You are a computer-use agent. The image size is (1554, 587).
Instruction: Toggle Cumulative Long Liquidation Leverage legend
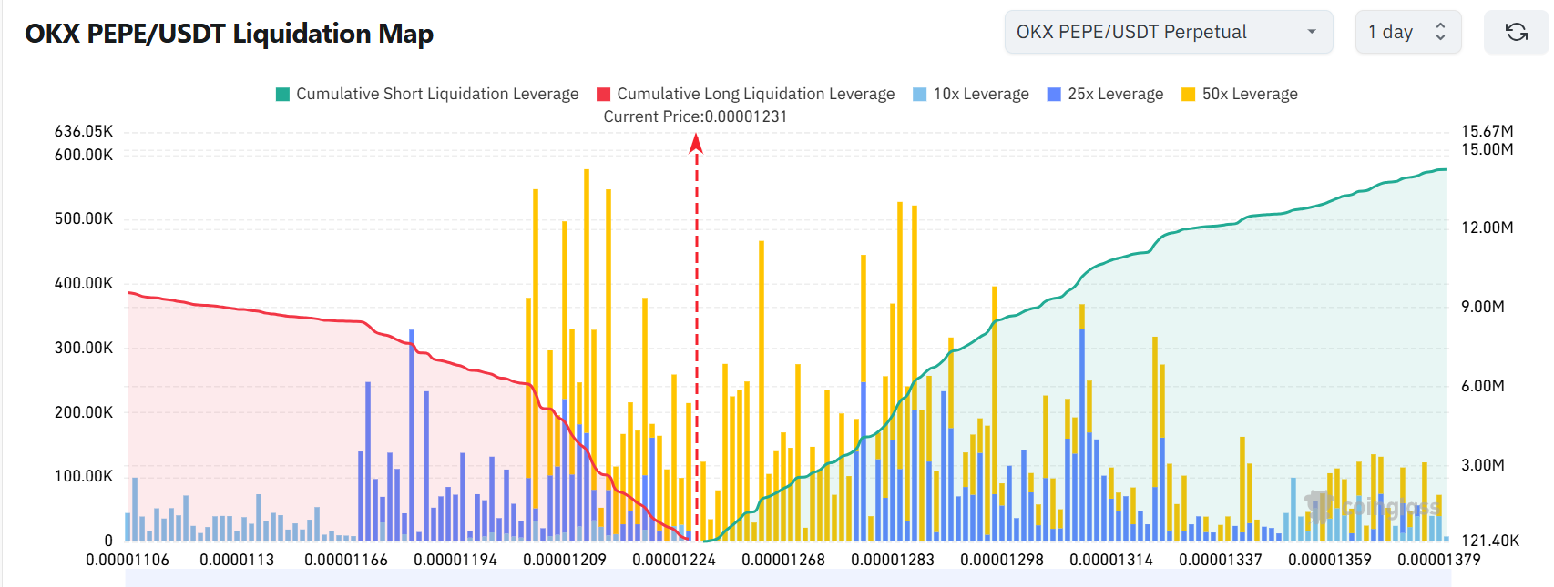(746, 94)
